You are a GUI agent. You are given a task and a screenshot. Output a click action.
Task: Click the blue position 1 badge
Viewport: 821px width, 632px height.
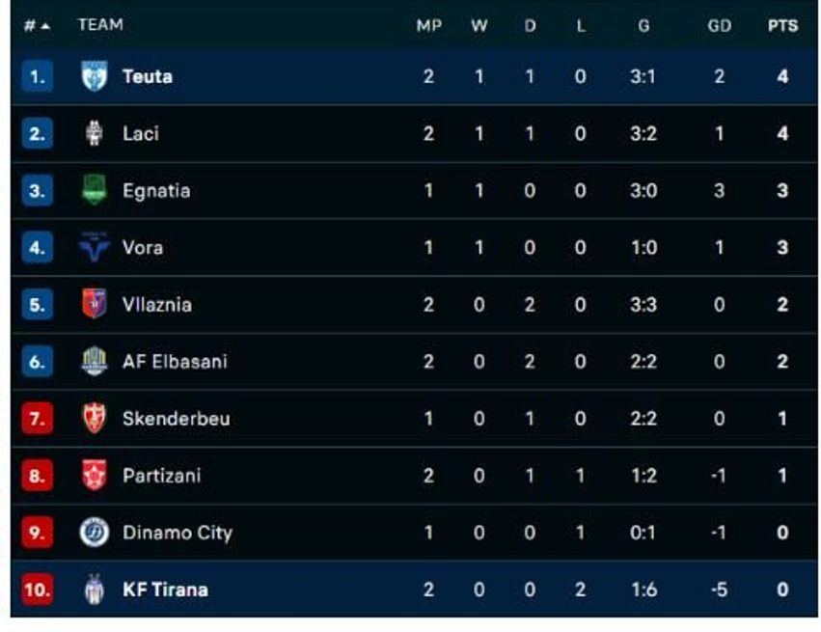38,76
